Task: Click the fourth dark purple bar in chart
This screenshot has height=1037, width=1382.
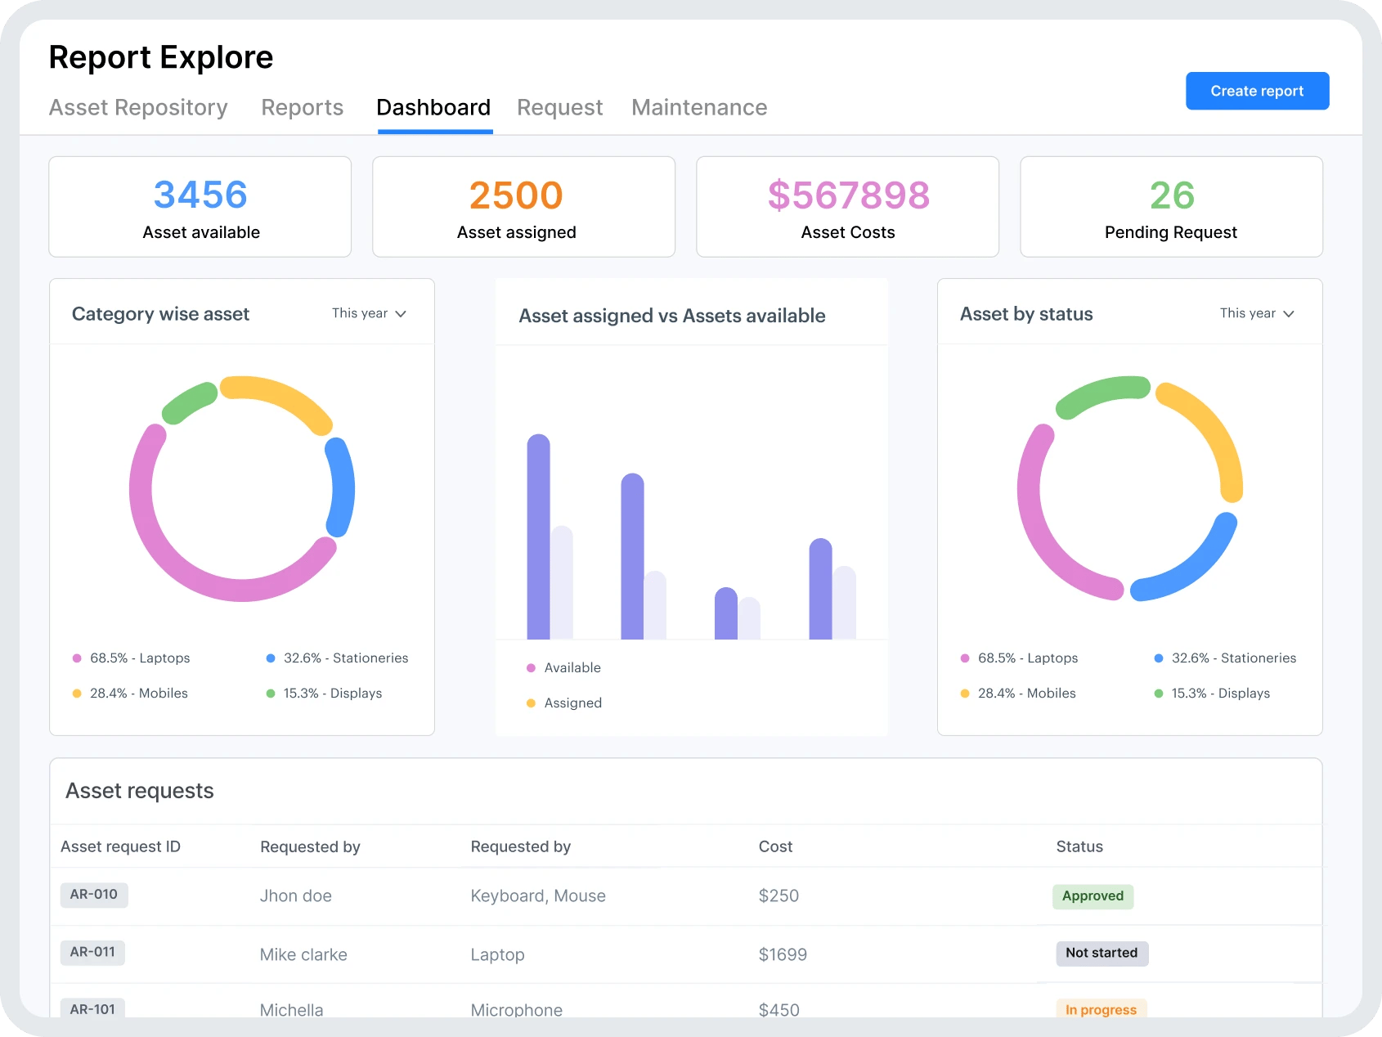Action: 820,589
